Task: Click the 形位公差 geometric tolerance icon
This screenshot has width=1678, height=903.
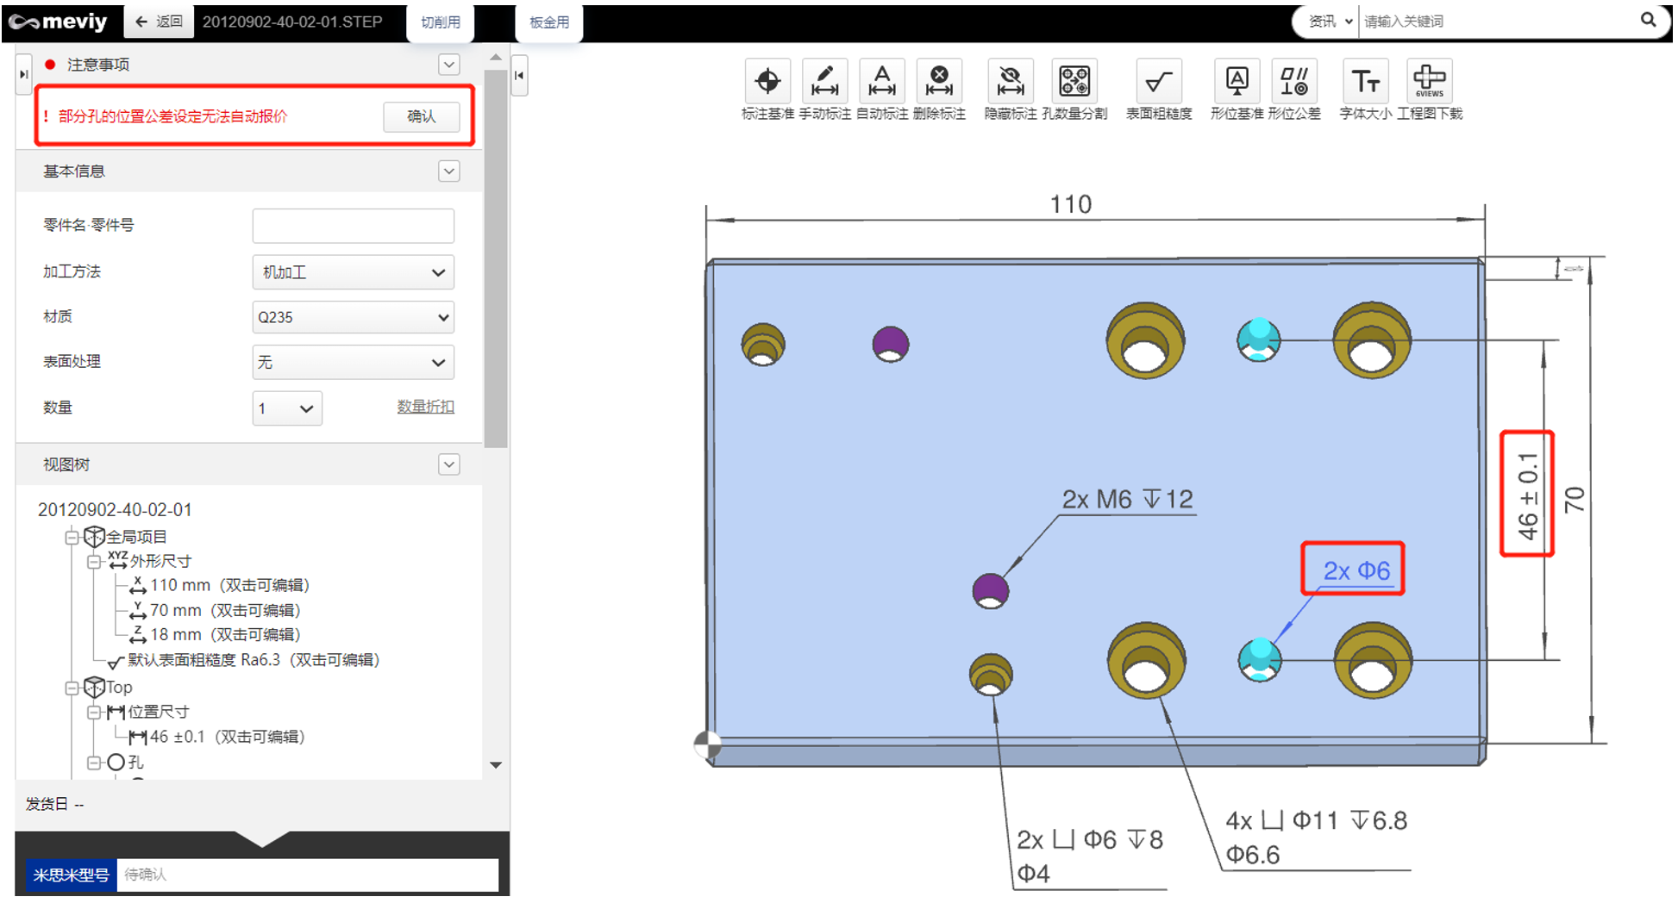Action: tap(1293, 82)
